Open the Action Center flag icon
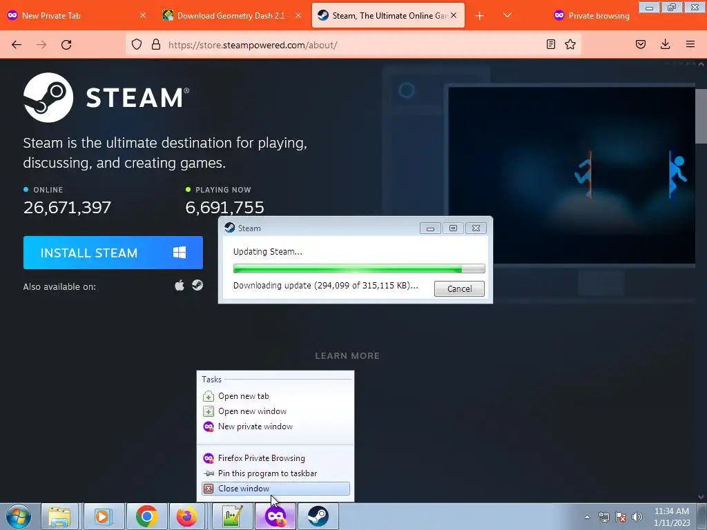Image resolution: width=707 pixels, height=530 pixels. 621,517
